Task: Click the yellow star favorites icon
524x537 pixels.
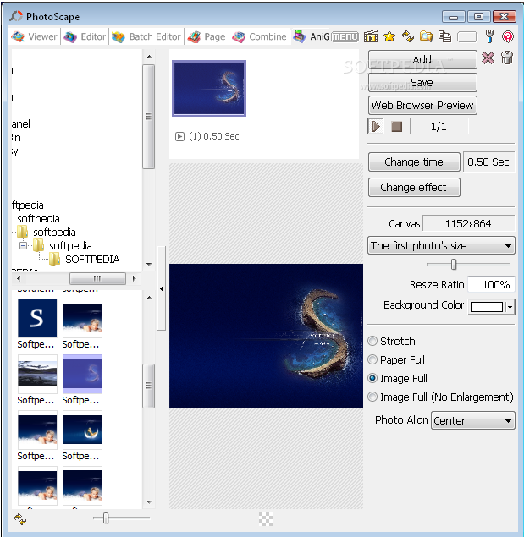Action: click(389, 36)
